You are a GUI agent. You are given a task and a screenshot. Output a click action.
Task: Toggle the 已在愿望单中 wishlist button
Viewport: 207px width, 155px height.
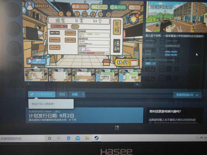(x=42, y=94)
